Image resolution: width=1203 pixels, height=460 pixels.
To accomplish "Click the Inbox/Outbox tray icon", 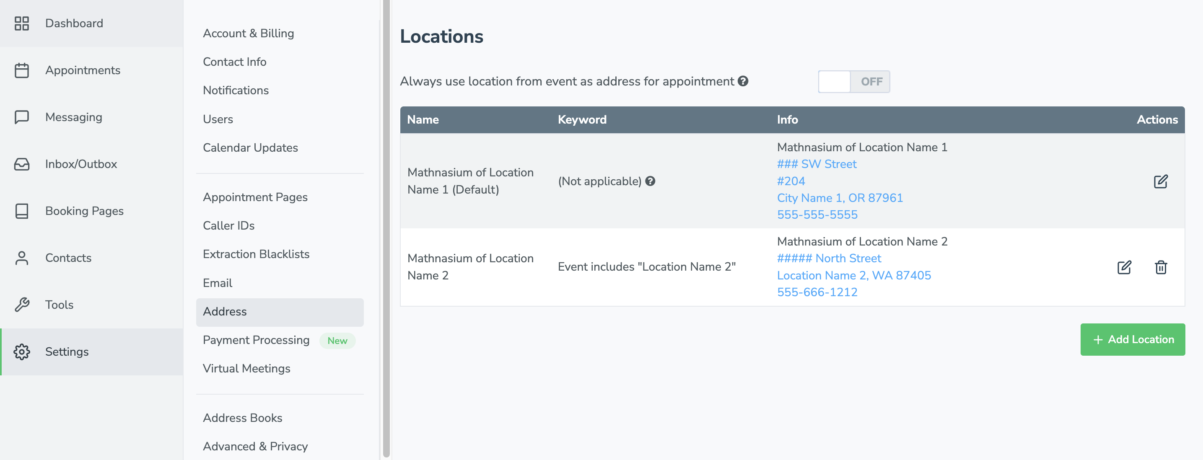I will [x=21, y=164].
